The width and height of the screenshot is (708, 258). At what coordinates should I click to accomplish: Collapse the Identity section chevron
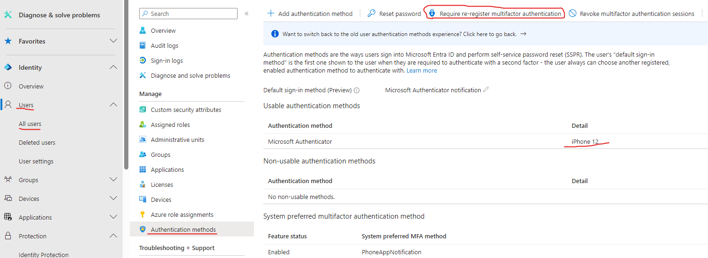[x=113, y=67]
